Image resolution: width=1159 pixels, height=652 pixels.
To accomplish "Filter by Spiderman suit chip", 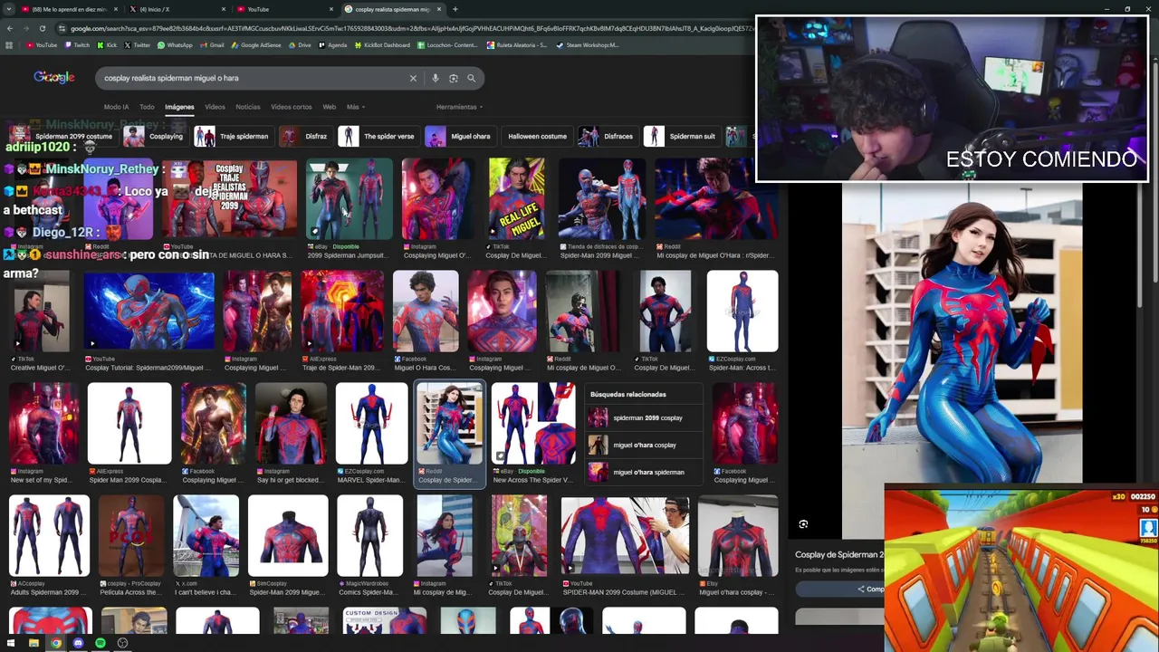I will (681, 137).
